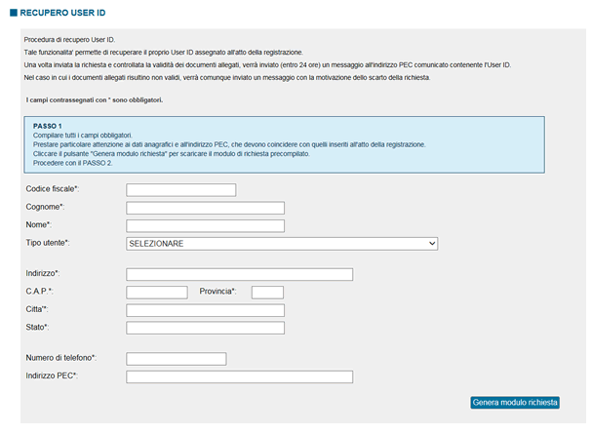592x434 pixels.
Task: Click into the Stato input box
Action: click(x=206, y=328)
